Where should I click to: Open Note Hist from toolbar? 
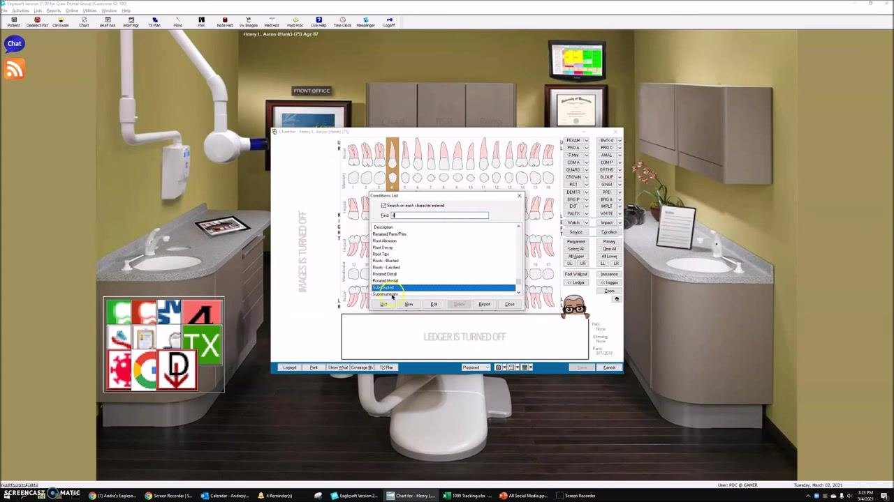pyautogui.click(x=225, y=22)
